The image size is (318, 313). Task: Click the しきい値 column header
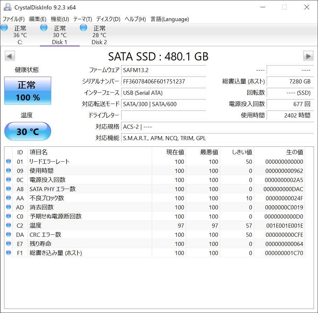click(x=237, y=152)
